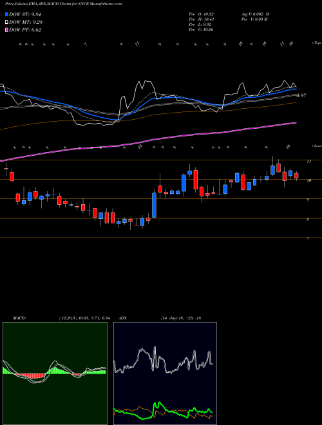Click the '<Lows' label at right edge
The width and height of the screenshot is (322, 425).
(316, 146)
